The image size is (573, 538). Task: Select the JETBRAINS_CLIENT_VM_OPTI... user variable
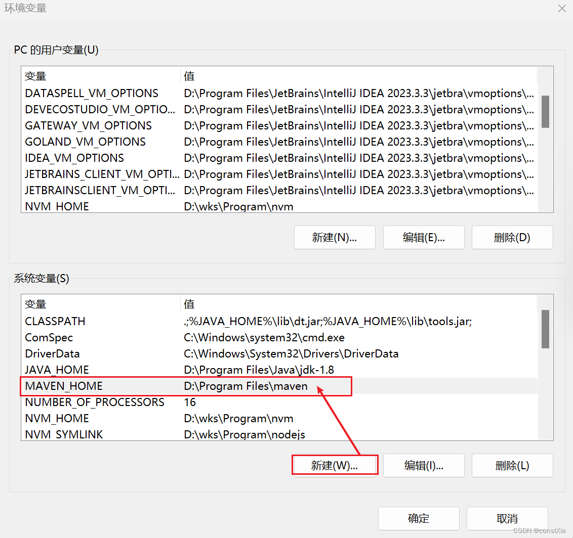(279, 174)
